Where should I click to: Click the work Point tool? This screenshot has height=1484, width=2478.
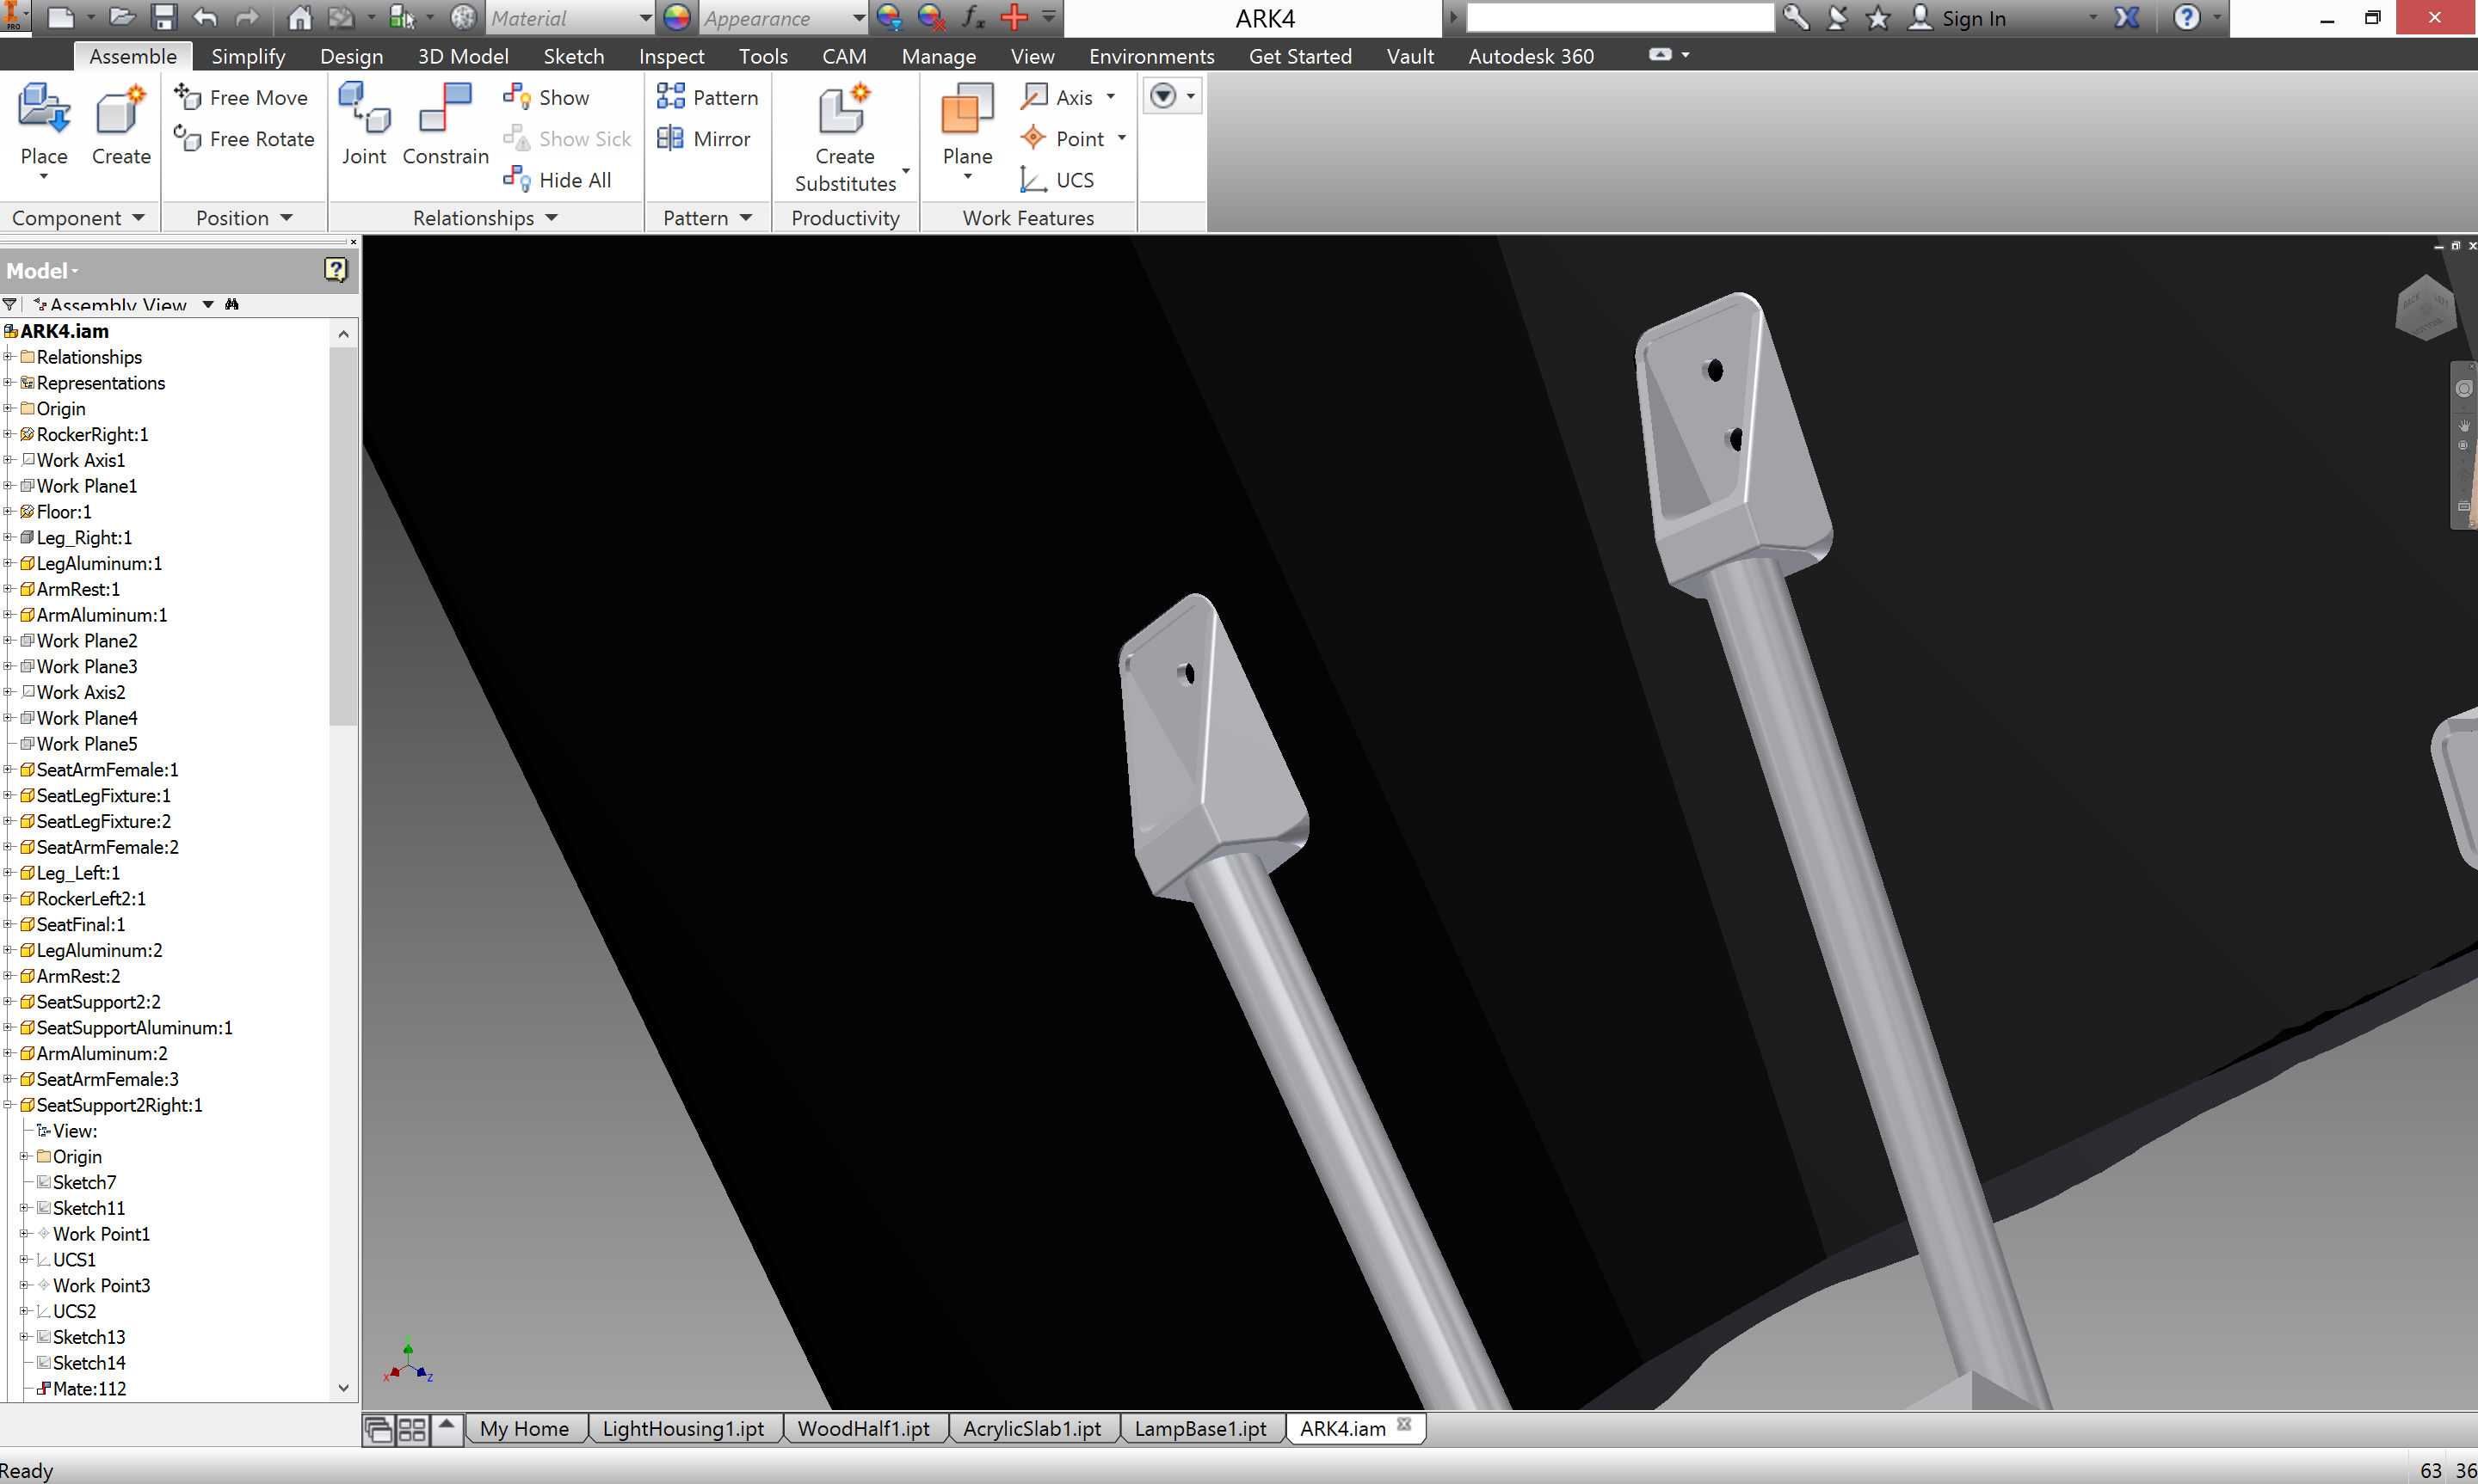(1062, 138)
